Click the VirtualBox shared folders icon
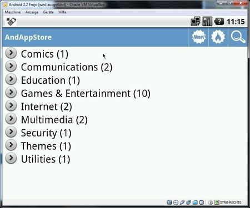Image resolution: width=250 pixels, height=208 pixels. [195, 202]
